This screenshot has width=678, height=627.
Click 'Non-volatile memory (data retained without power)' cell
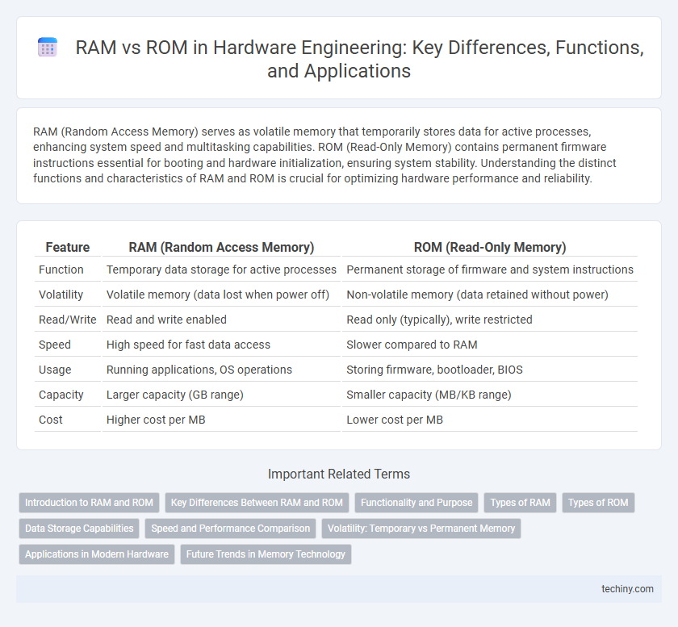click(490, 295)
